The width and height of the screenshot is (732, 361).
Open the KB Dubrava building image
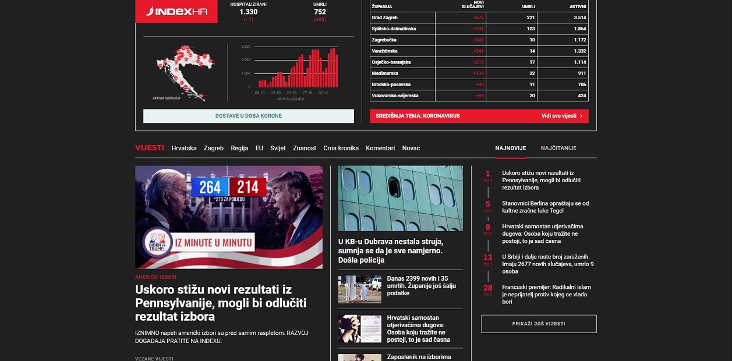pos(401,199)
